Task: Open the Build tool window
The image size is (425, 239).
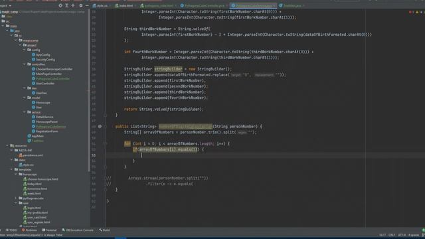Action: click(104, 230)
